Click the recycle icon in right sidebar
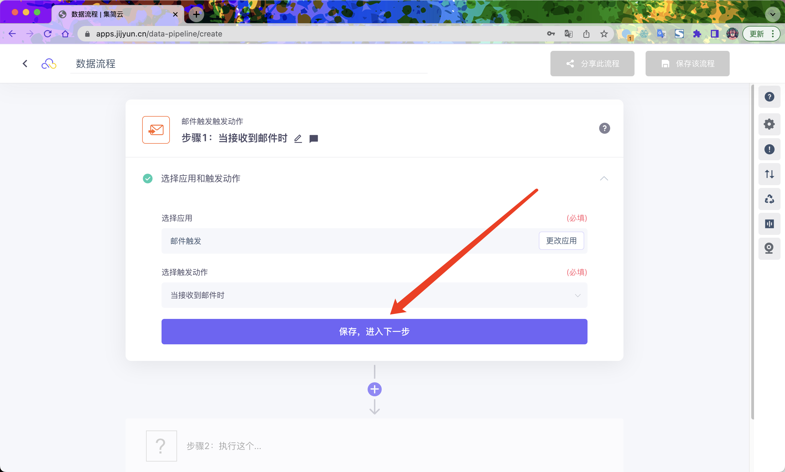This screenshot has width=785, height=472. tap(769, 199)
